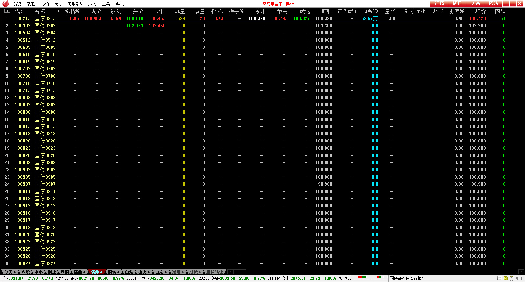Viewport: 525px width, 282px height.
Task: Select bond code 100927
Action: [23, 263]
